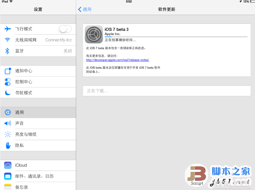255x190 pixels.
Task: Click the 正在估算剩余时间… text
Action: click(x=120, y=40)
